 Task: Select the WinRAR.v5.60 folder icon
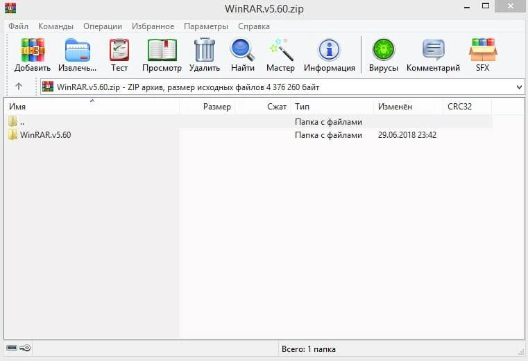tap(12, 134)
